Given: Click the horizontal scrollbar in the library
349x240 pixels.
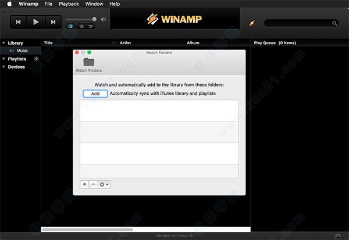Looking at the screenshot, I should 87,230.
